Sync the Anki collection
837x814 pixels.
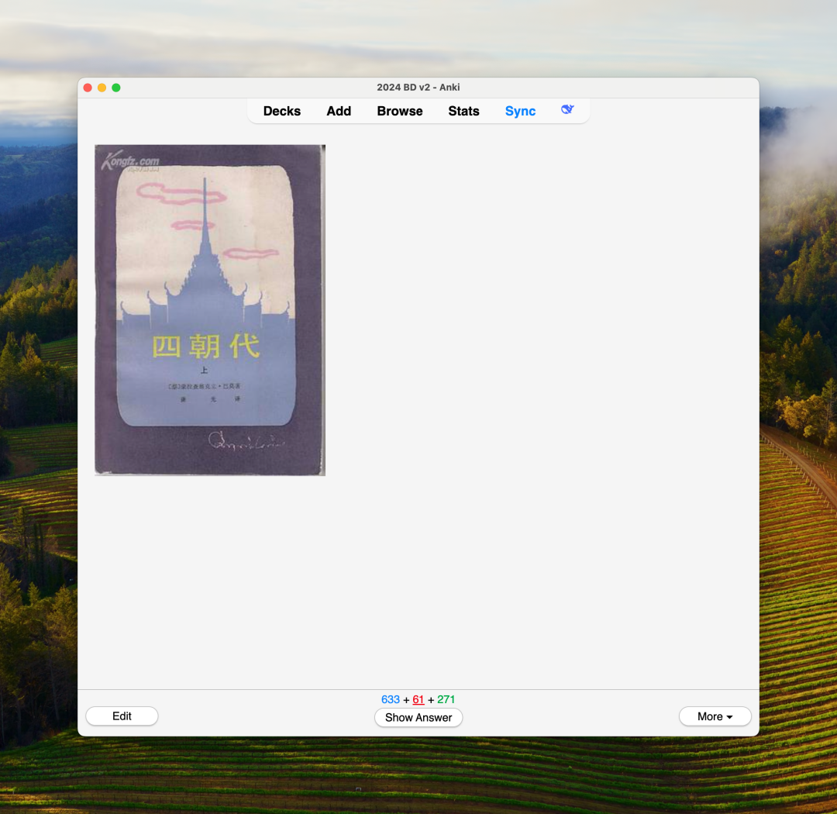coord(521,111)
